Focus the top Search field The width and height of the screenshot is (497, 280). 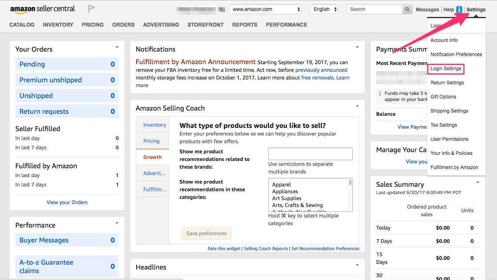click(x=375, y=9)
